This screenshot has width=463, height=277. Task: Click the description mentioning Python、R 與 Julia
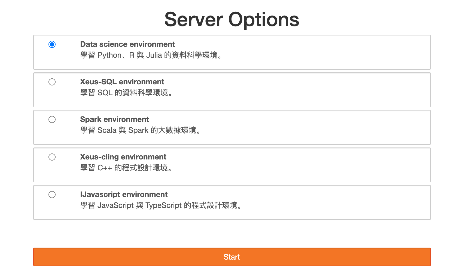pyautogui.click(x=151, y=55)
